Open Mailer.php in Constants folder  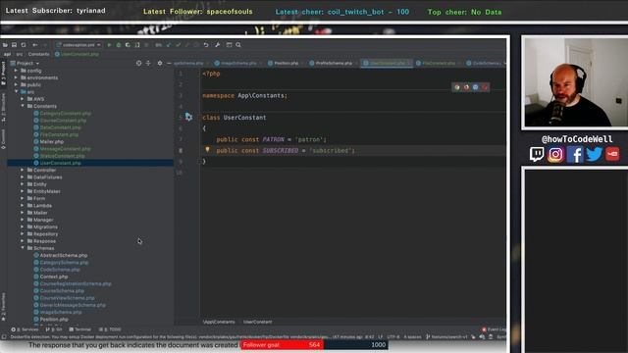48,141
